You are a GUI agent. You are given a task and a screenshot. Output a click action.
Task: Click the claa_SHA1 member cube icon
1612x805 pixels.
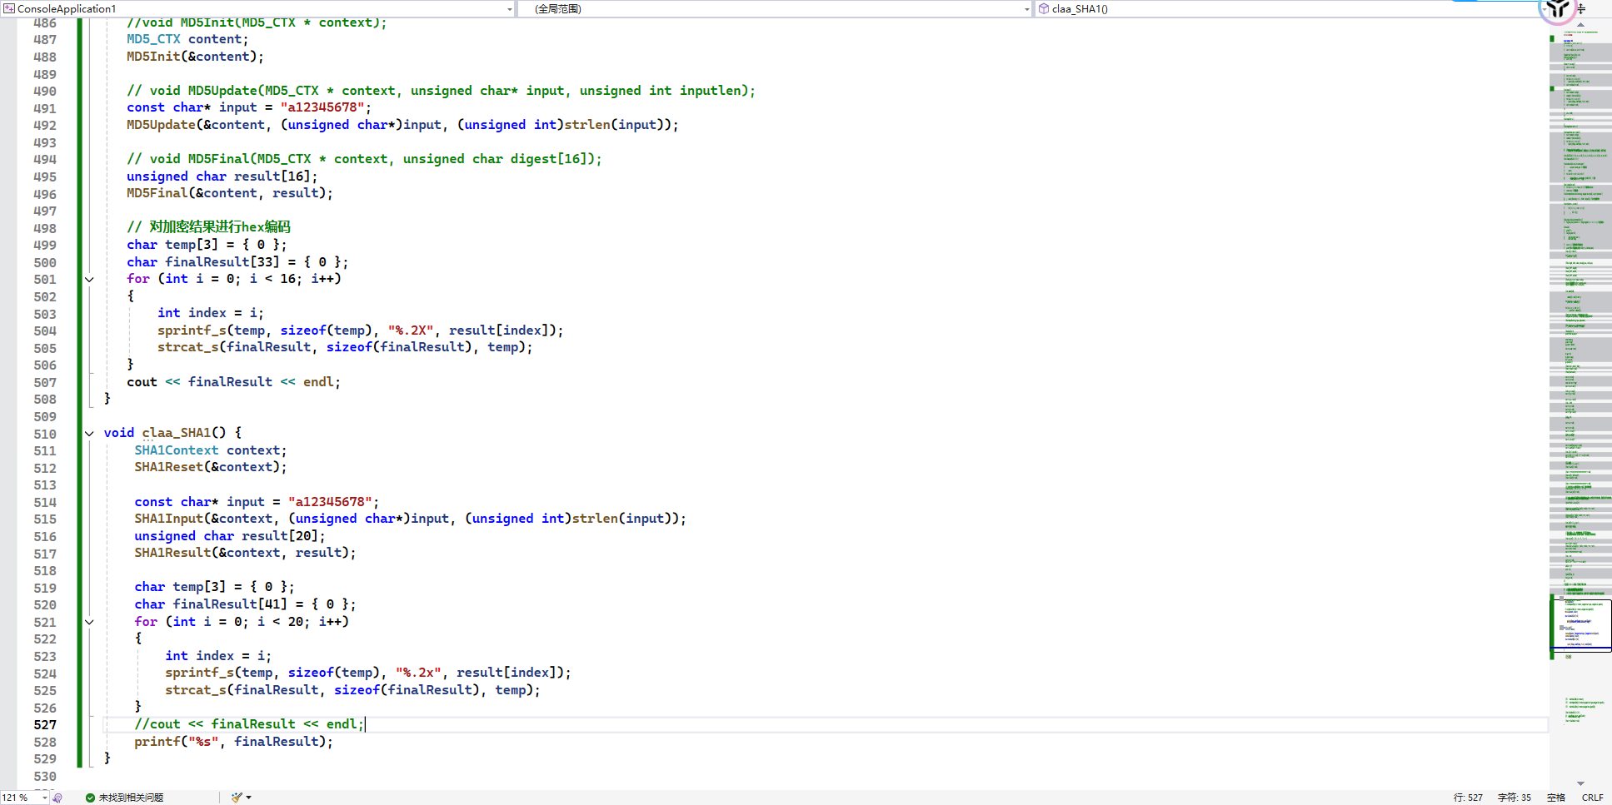[1043, 8]
